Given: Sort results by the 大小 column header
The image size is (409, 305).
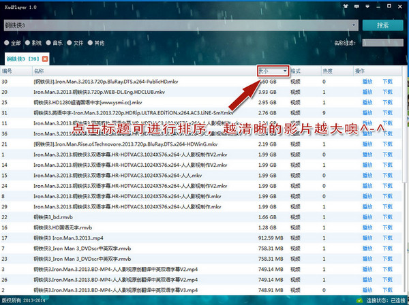Looking at the screenshot, I should pos(272,71).
